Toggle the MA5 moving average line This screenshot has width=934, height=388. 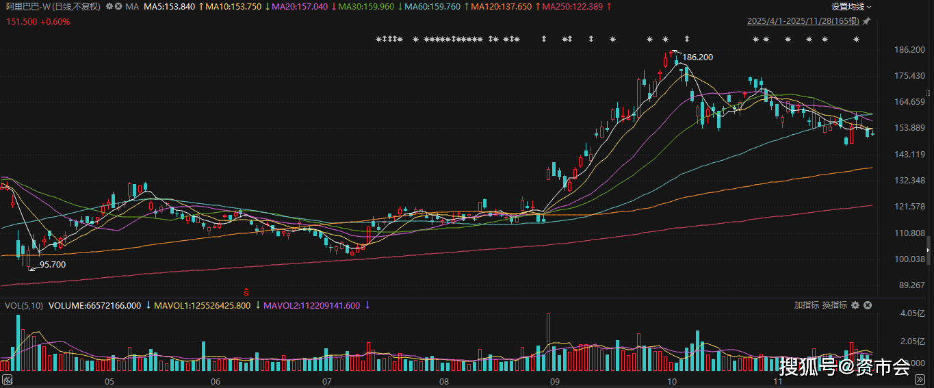click(x=170, y=6)
